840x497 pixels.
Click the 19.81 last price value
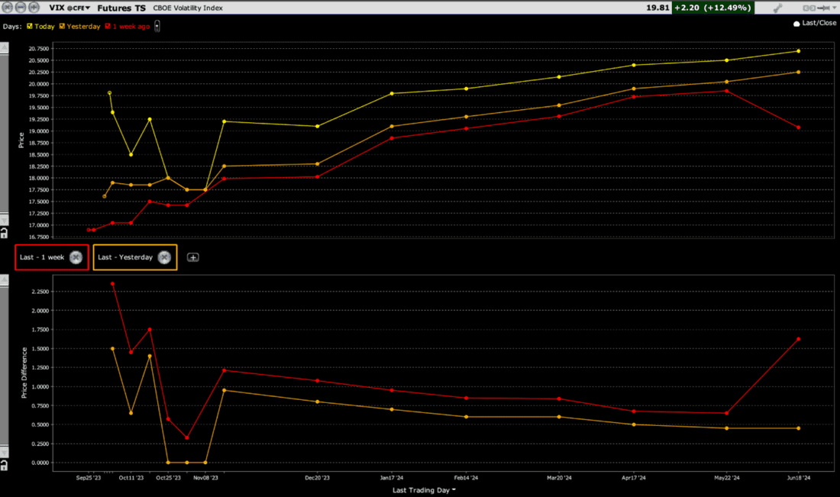click(x=657, y=8)
